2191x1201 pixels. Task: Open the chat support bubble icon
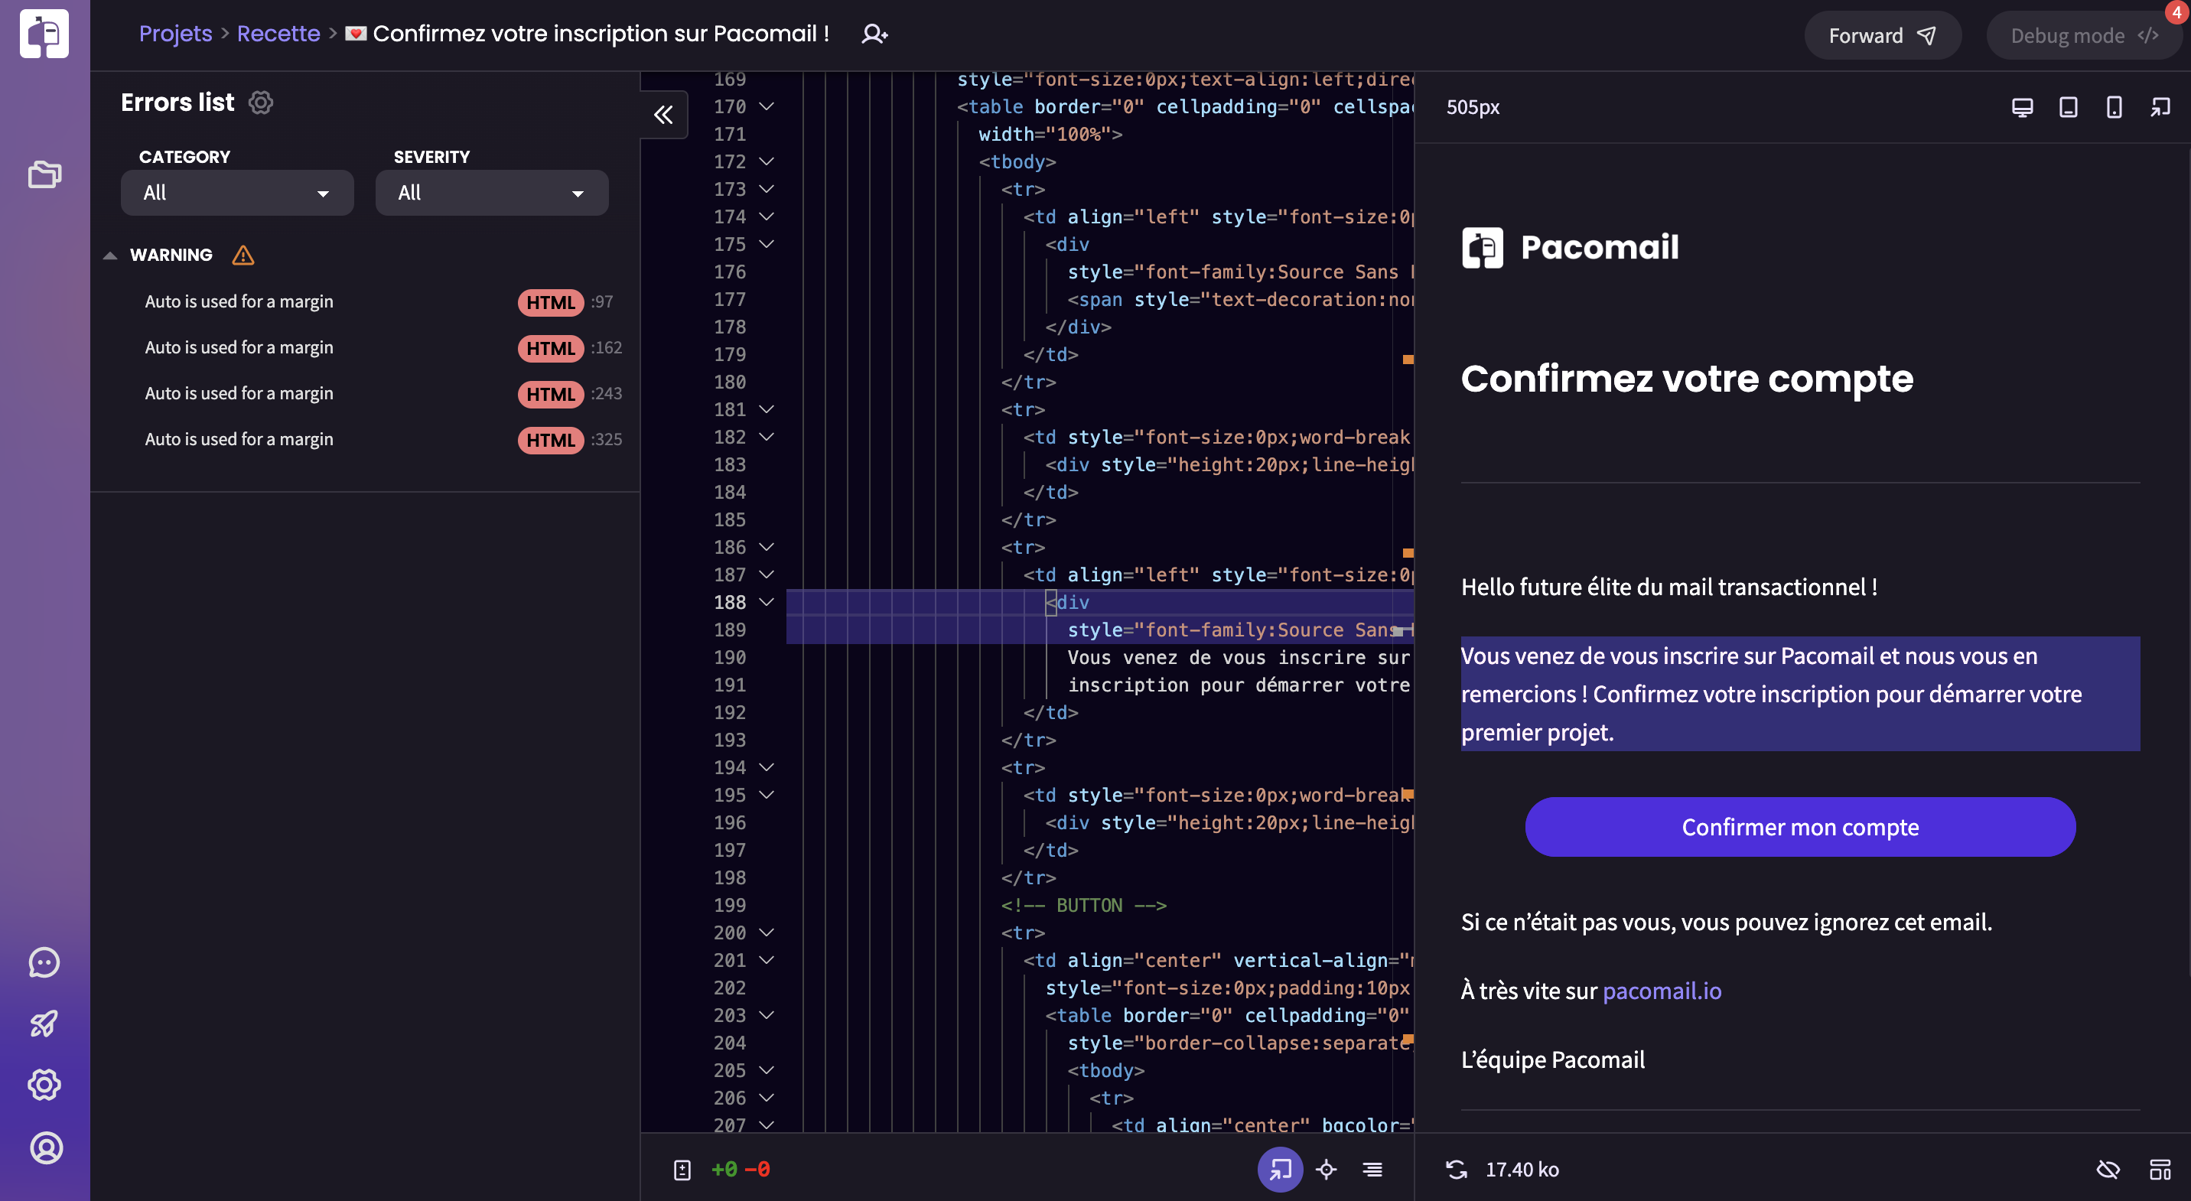[x=44, y=963]
